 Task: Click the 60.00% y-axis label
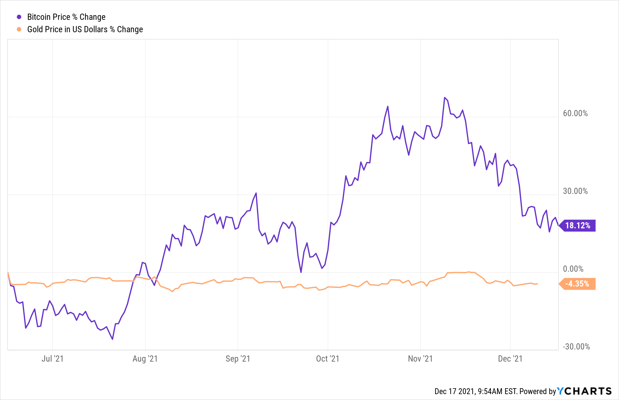pos(575,113)
